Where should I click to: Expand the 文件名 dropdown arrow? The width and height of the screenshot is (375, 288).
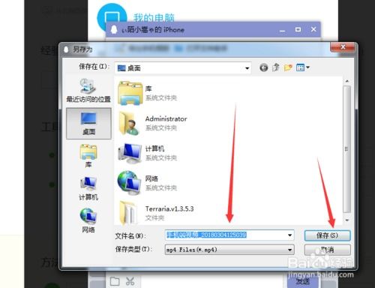pos(289,235)
